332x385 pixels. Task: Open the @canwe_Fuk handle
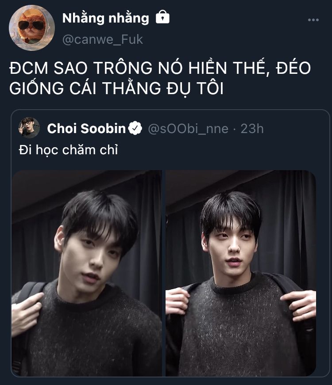[103, 39]
